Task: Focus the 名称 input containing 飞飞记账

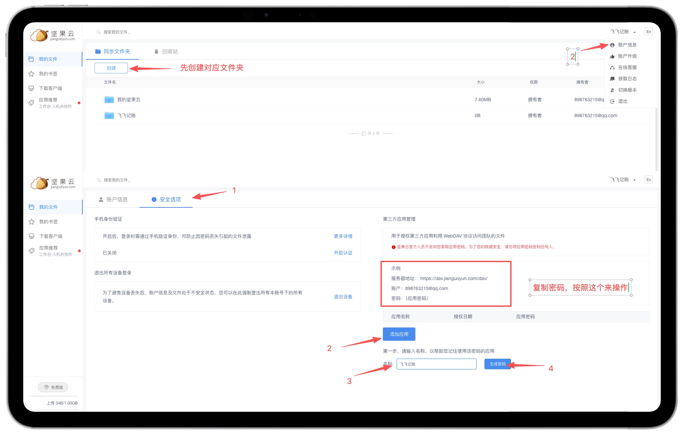Action: tap(437, 364)
